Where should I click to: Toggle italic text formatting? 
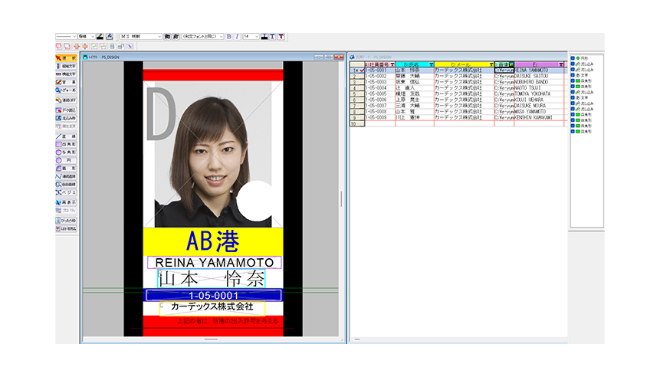237,36
